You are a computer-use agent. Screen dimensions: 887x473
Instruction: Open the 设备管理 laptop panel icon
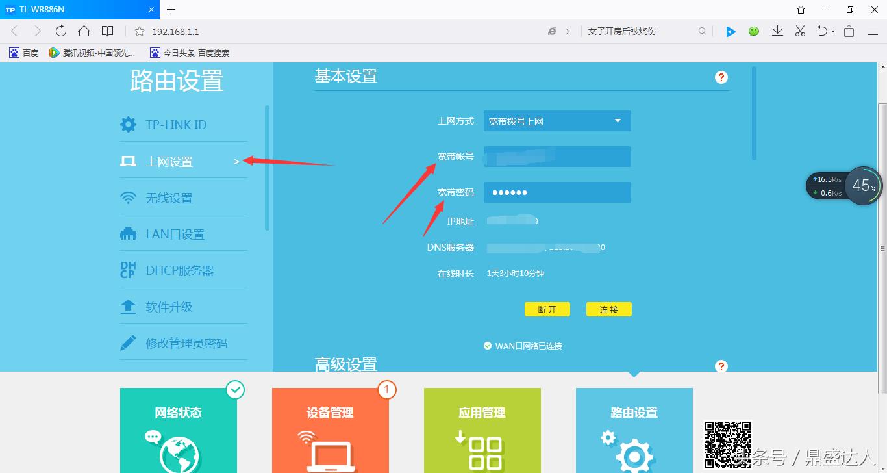click(x=330, y=455)
